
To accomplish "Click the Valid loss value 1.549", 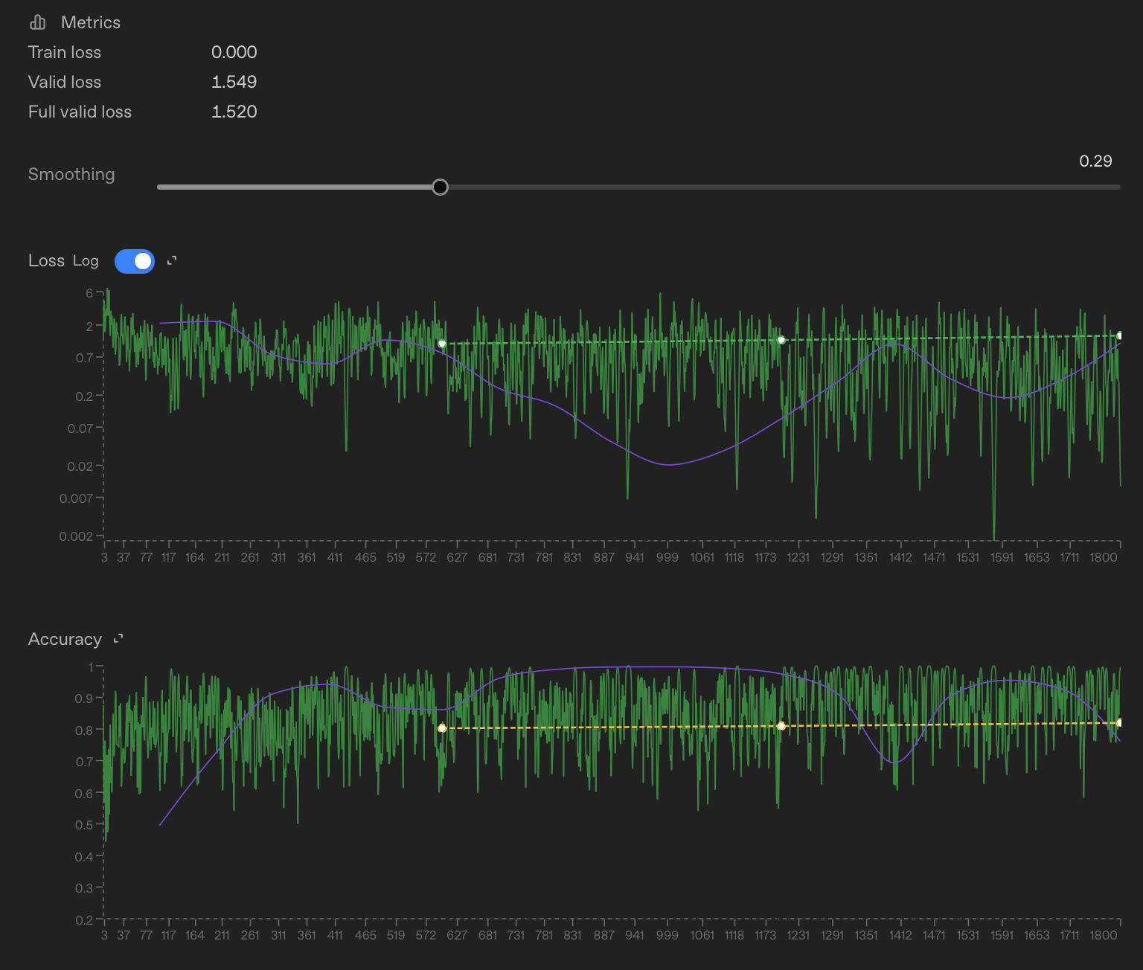I will click(234, 82).
